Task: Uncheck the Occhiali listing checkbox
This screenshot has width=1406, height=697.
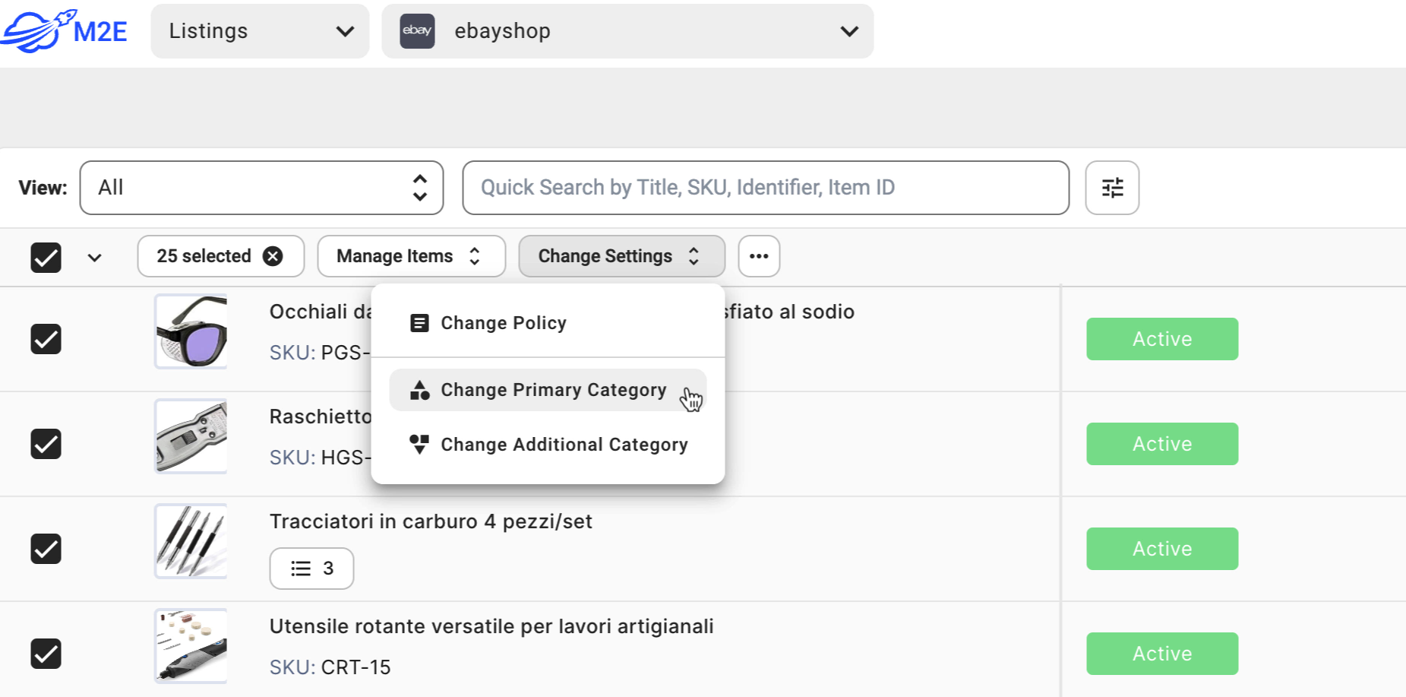Action: tap(46, 339)
